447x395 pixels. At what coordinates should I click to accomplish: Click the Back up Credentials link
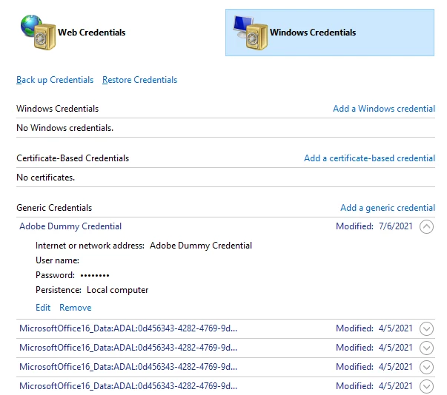pos(55,80)
